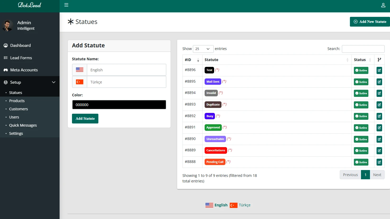Open the user profile icon in top bar
The width and height of the screenshot is (390, 219).
click(383, 5)
